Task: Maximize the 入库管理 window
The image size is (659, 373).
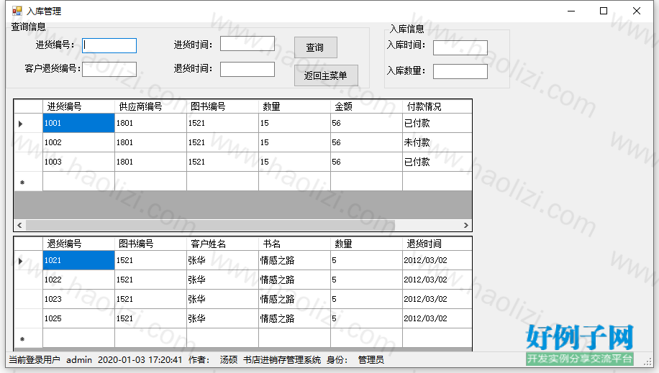Action: (604, 11)
